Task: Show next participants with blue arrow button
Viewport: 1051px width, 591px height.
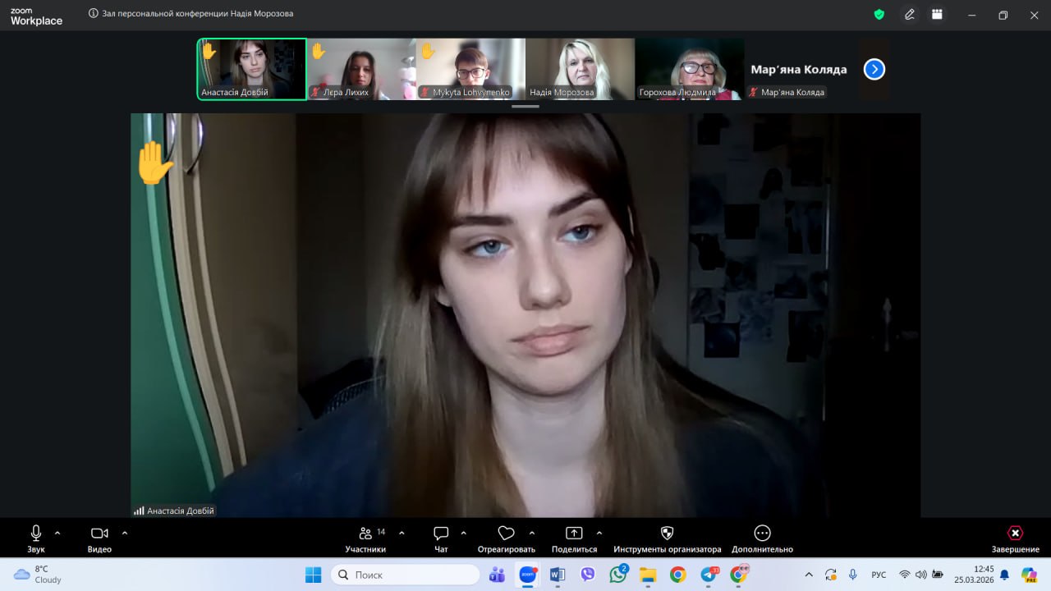Action: 874,70
